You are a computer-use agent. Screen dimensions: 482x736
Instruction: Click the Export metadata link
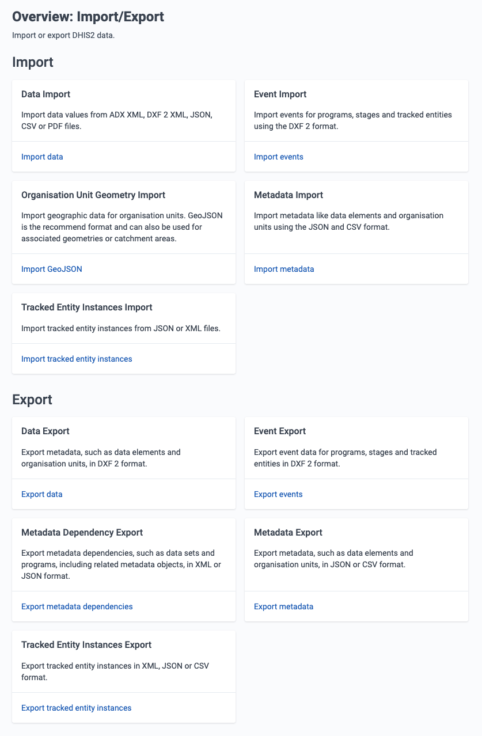pos(284,606)
